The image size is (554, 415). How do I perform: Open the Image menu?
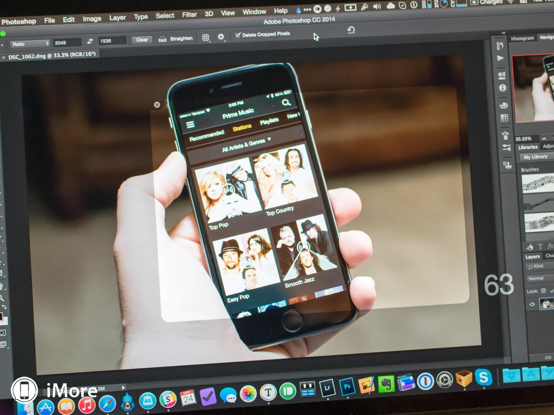click(x=92, y=19)
